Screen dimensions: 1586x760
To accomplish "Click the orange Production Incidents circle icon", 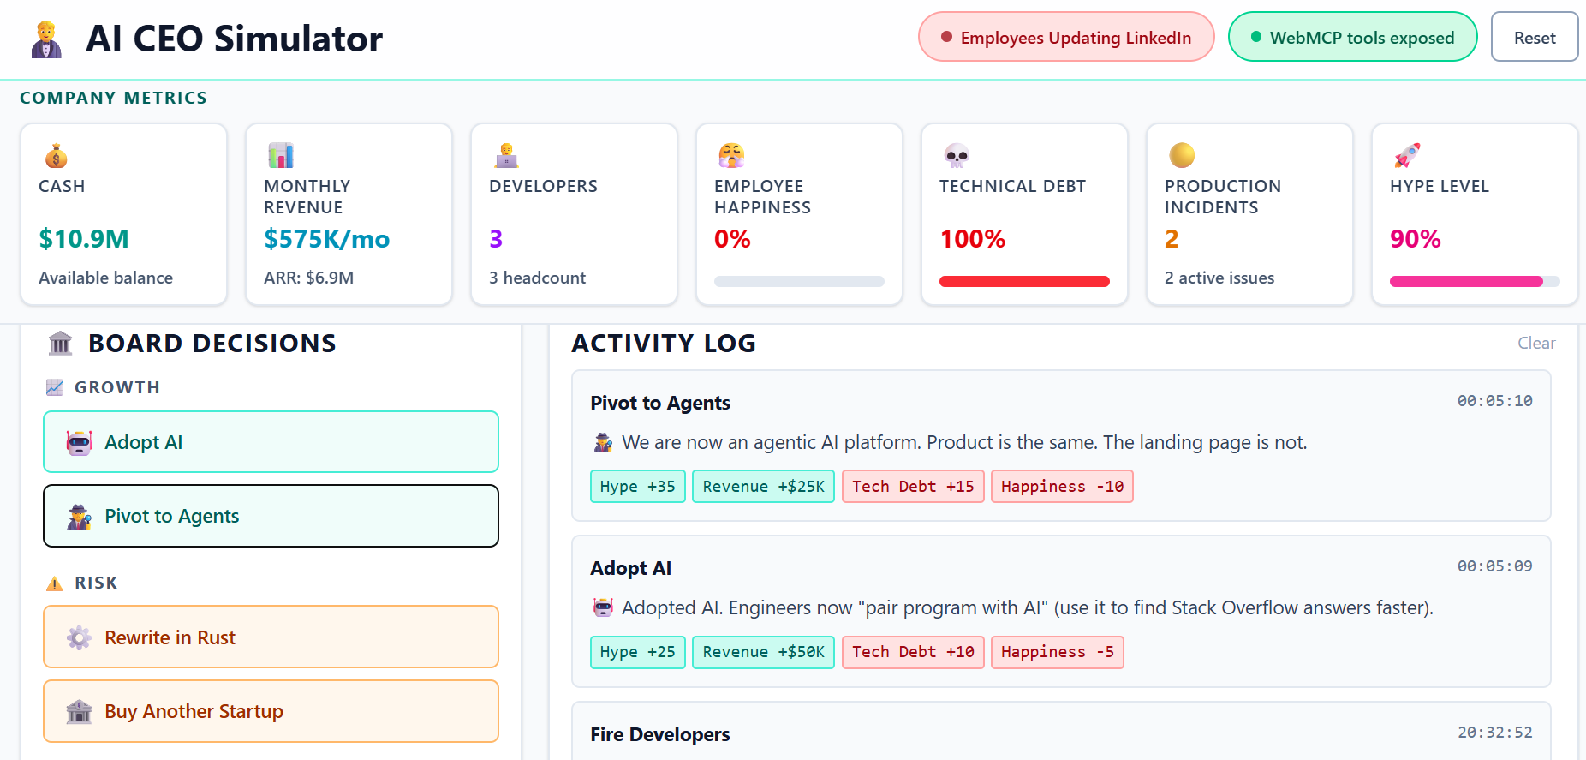I will pyautogui.click(x=1182, y=156).
